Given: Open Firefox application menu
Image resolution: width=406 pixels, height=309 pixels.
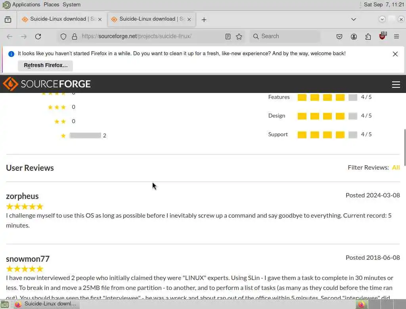Looking at the screenshot, I should coord(396,37).
